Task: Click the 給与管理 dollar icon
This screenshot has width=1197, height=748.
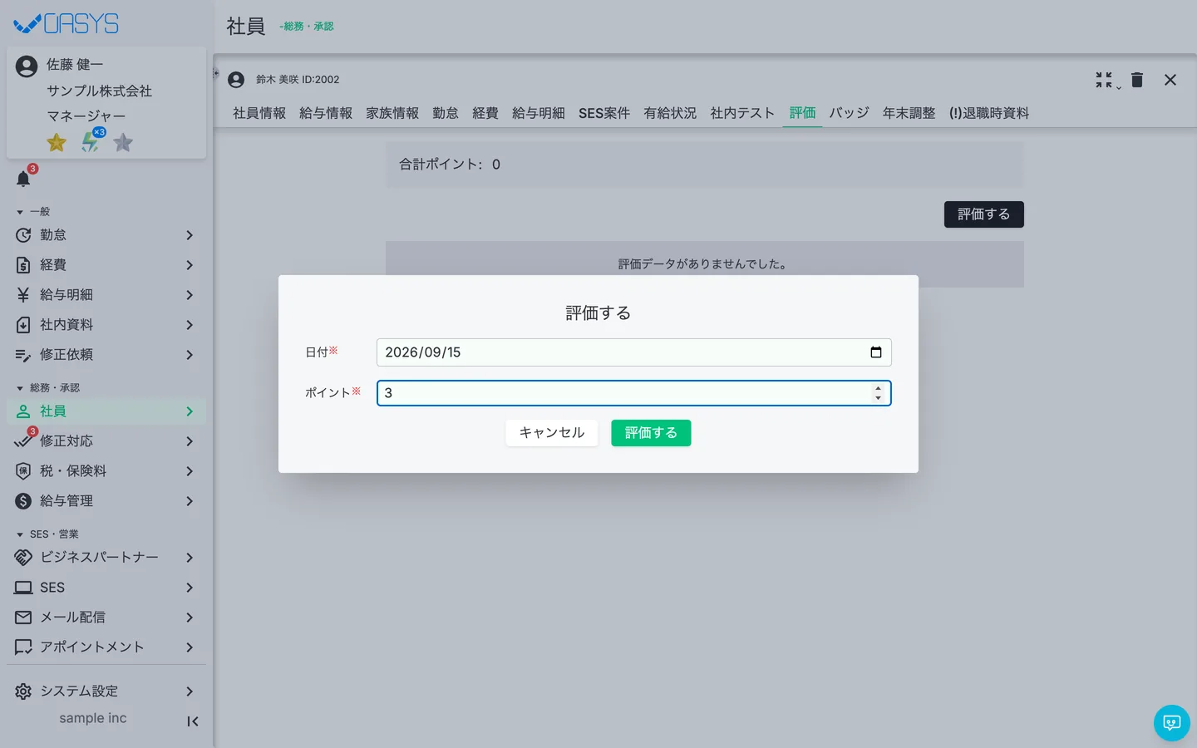Action: point(23,501)
